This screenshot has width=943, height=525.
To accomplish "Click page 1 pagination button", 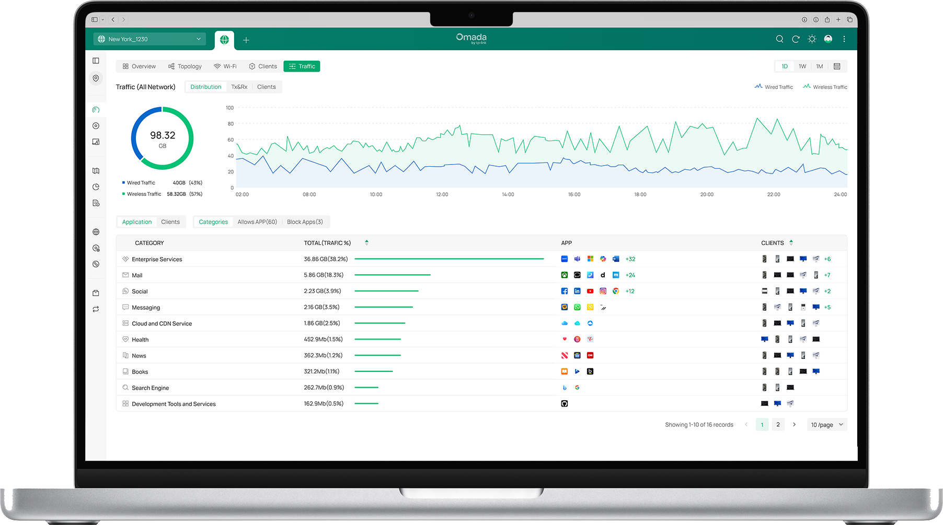I will [x=762, y=425].
